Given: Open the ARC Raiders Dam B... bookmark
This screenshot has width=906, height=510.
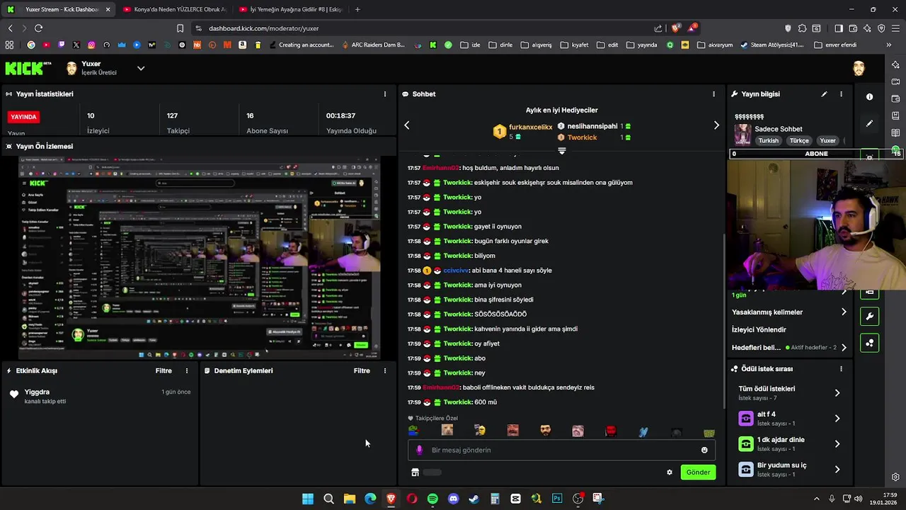Looking at the screenshot, I should 372,45.
